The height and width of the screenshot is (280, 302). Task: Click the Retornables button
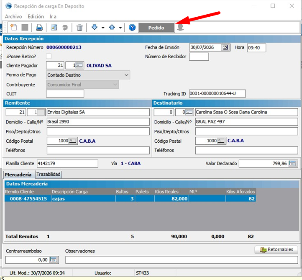click(276, 249)
